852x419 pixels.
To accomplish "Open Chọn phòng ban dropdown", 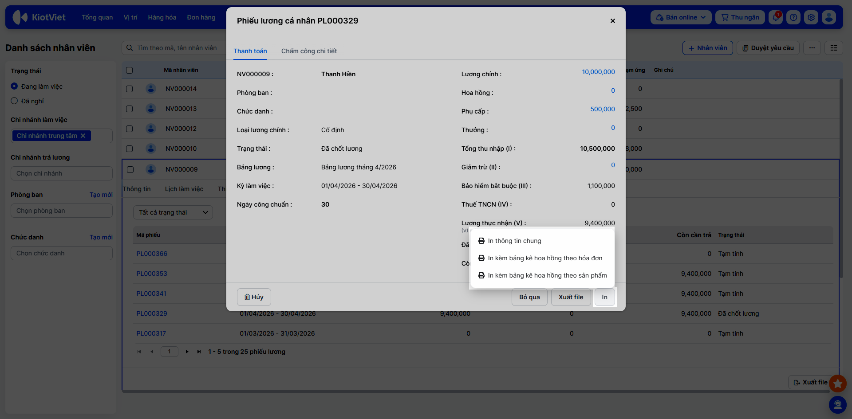I will pos(62,211).
